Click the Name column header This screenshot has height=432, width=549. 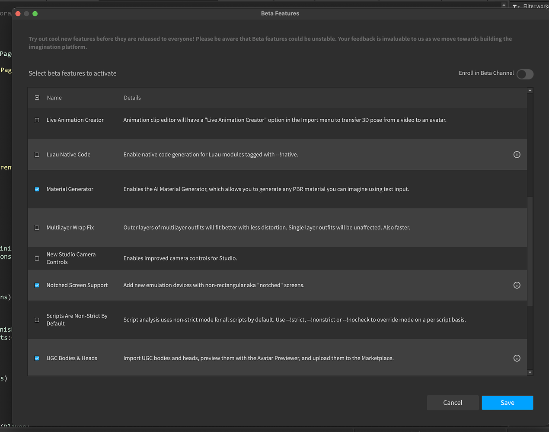click(54, 98)
